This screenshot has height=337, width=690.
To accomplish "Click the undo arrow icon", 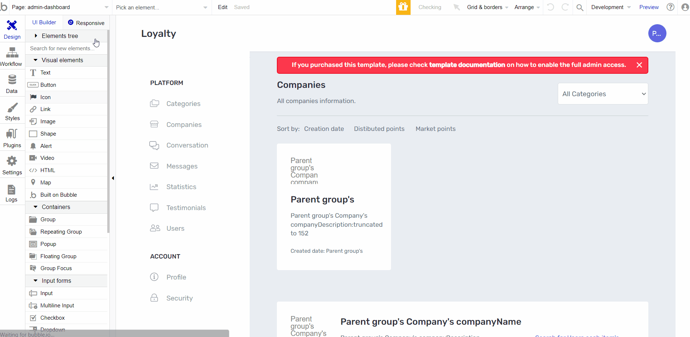I will point(550,7).
